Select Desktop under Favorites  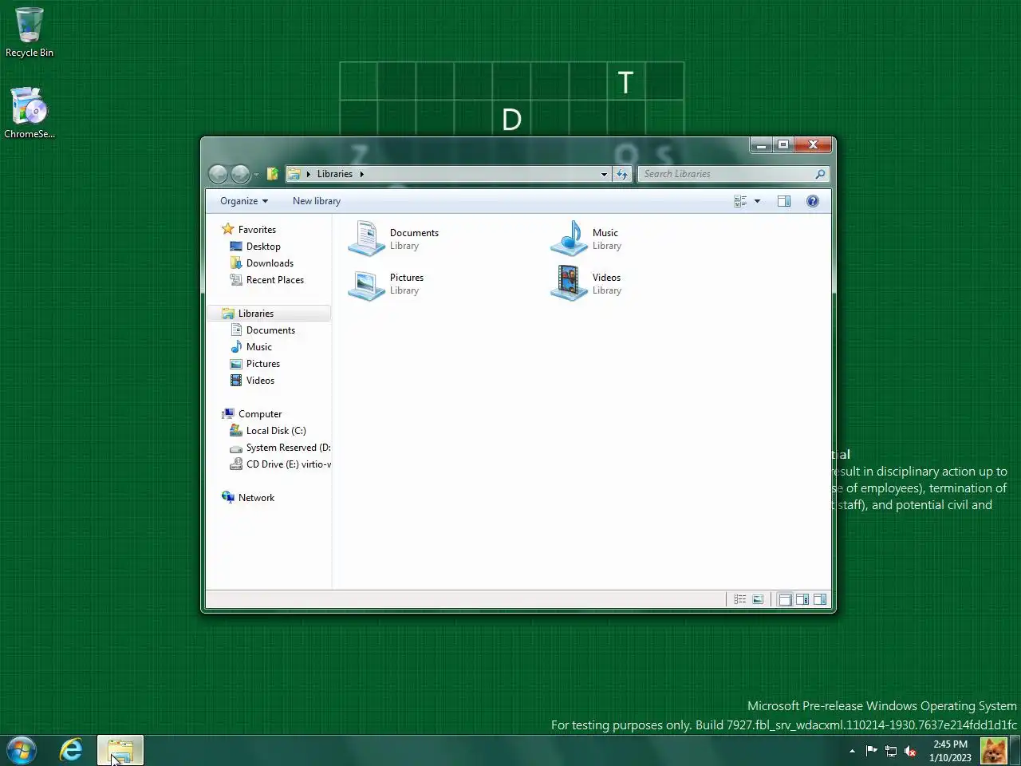click(x=263, y=247)
